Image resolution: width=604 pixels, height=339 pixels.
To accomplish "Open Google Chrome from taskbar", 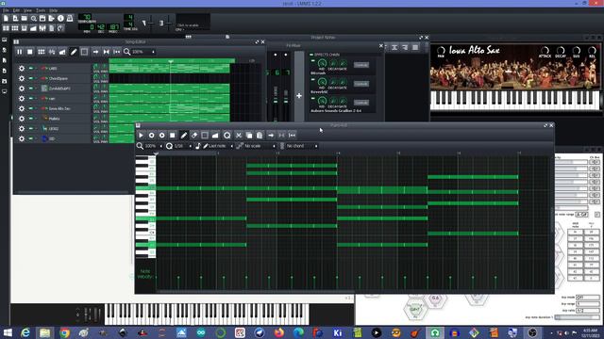I will point(64,332).
